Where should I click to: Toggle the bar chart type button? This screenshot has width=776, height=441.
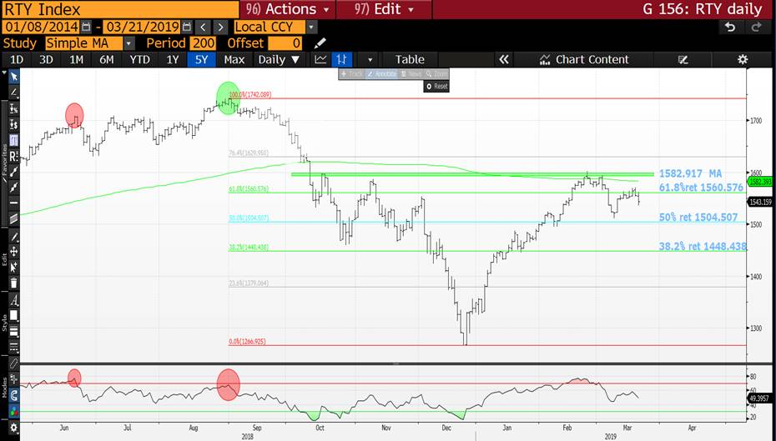click(x=341, y=59)
